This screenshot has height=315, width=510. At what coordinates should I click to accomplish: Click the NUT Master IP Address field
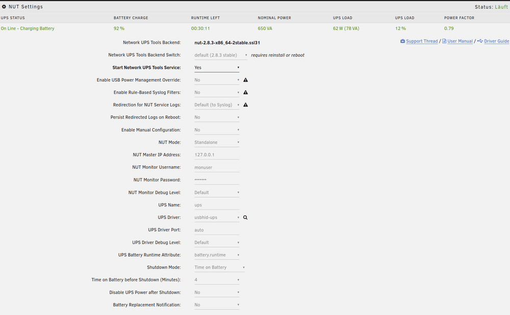tap(217, 155)
